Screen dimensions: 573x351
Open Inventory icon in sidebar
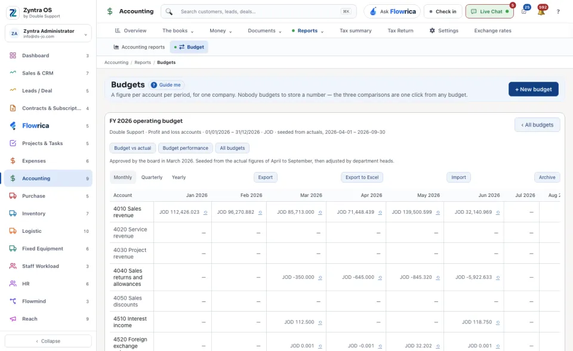13,214
